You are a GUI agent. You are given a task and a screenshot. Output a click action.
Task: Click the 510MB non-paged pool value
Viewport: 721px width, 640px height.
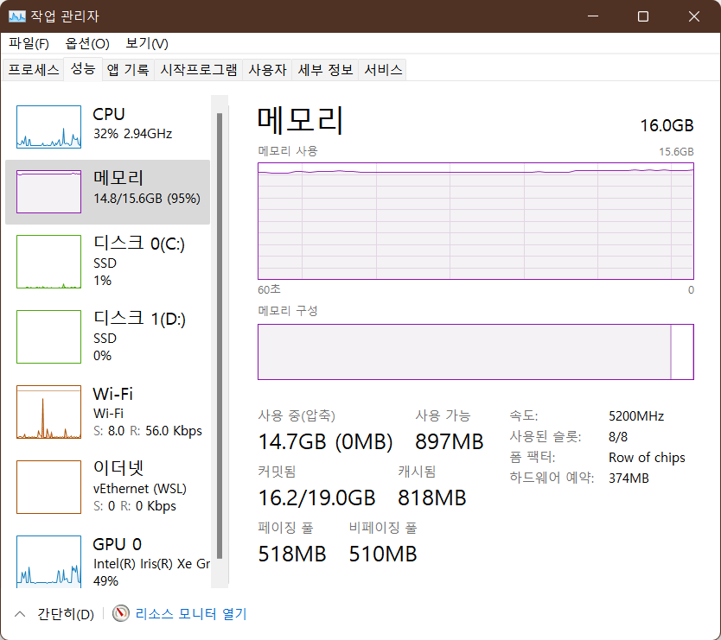point(383,554)
